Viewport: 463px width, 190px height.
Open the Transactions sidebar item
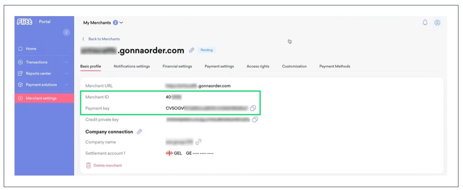[36, 62]
